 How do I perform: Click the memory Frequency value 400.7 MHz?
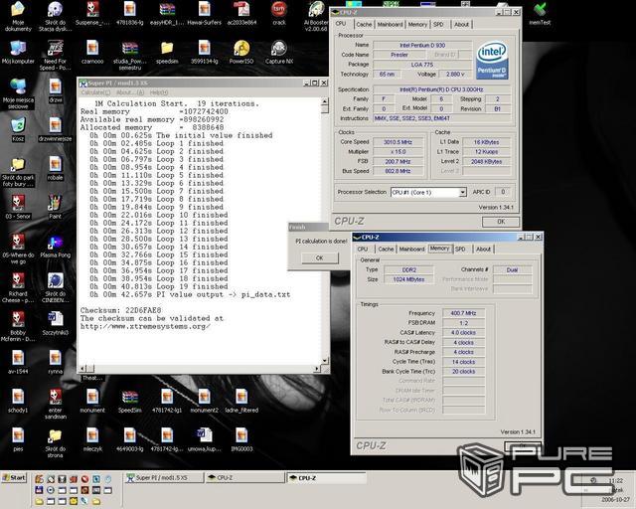463,313
